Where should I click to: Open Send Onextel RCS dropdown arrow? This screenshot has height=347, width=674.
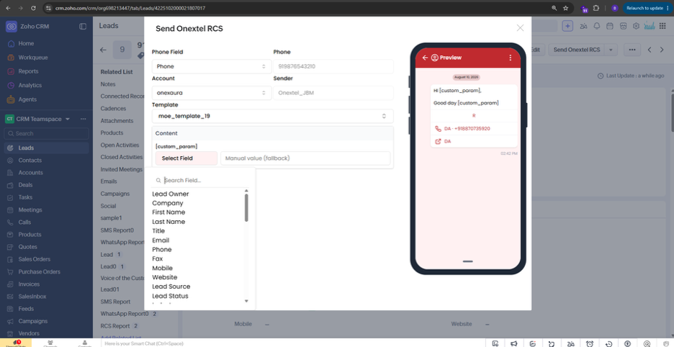pyautogui.click(x=611, y=50)
